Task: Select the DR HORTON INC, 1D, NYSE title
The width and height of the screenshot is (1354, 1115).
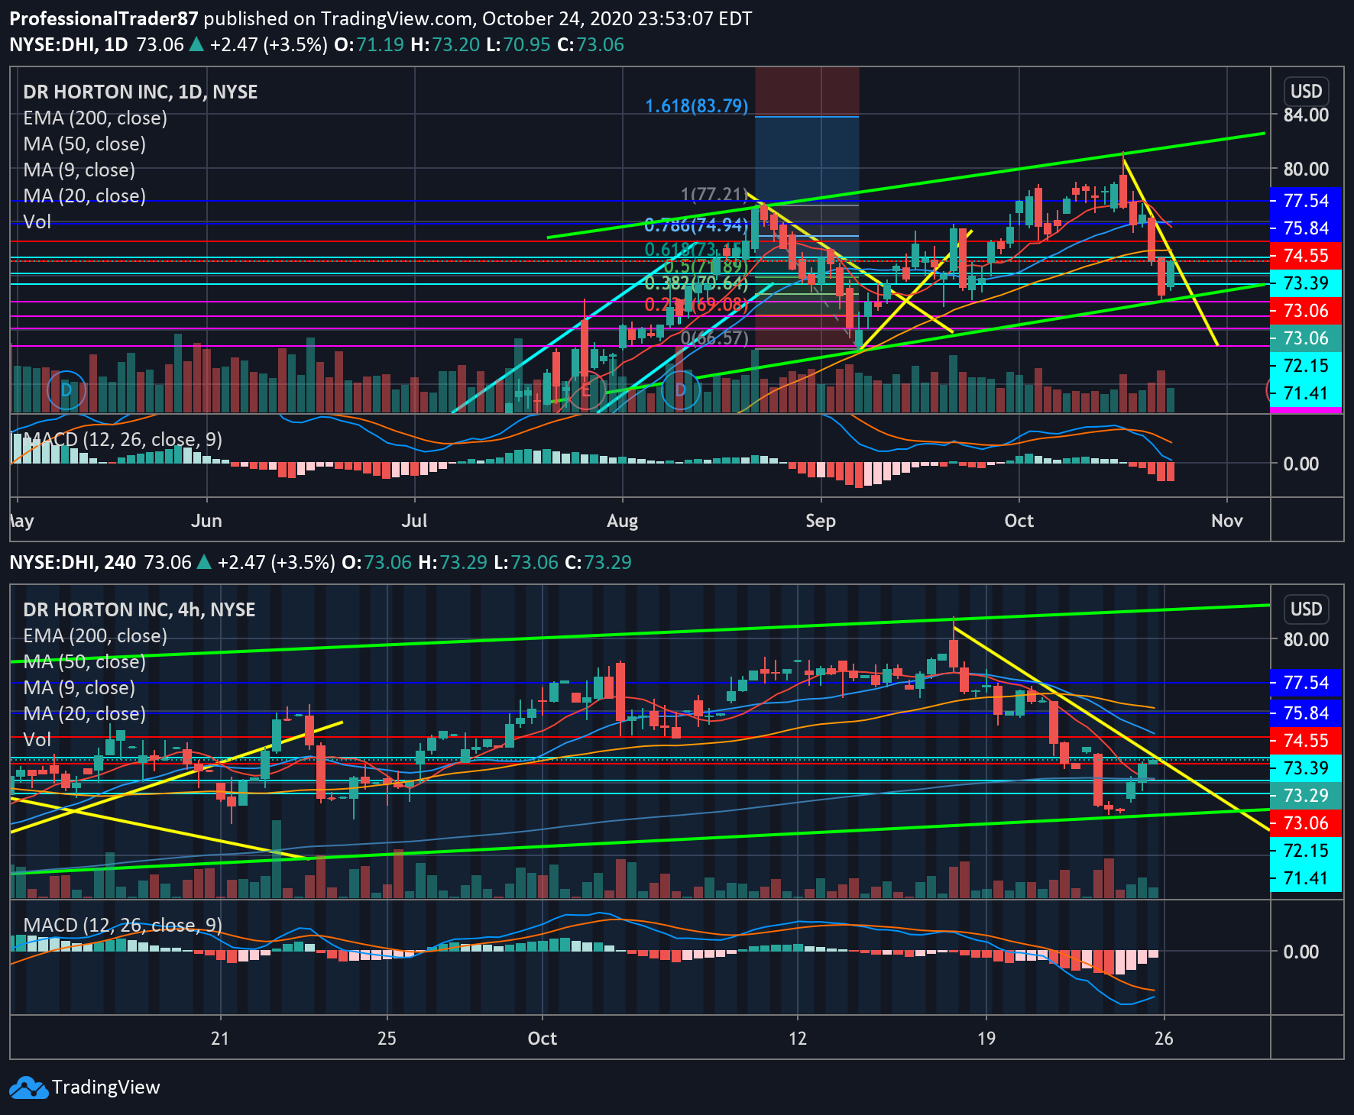Action: point(141,92)
